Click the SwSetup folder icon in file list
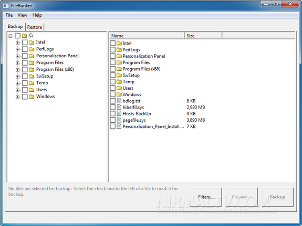The image size is (302, 226). click(119, 75)
